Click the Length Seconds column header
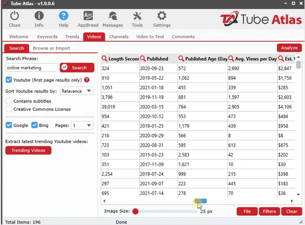 pos(120,59)
